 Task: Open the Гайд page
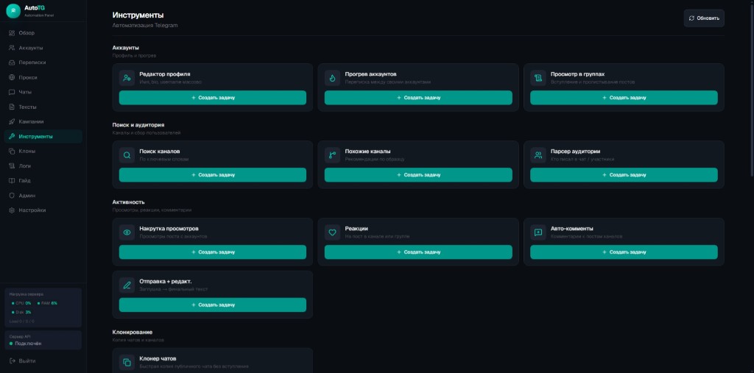click(43, 181)
